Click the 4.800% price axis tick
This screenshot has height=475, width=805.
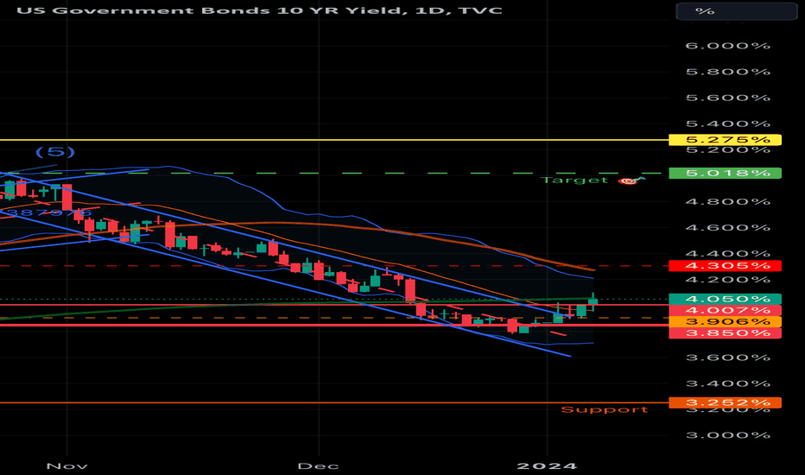(728, 201)
